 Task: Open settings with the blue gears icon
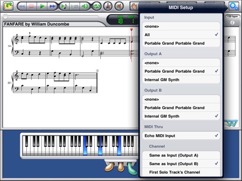(x=234, y=7)
